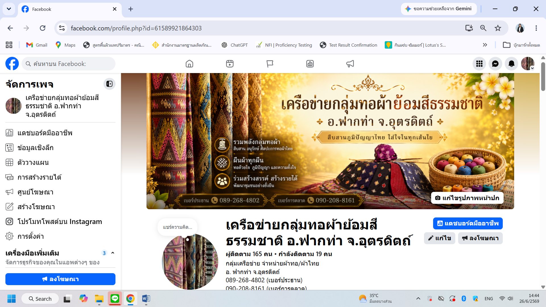Viewport: 546px width, 307px height.
Task: Open the page profile picture
Action: pos(190,262)
